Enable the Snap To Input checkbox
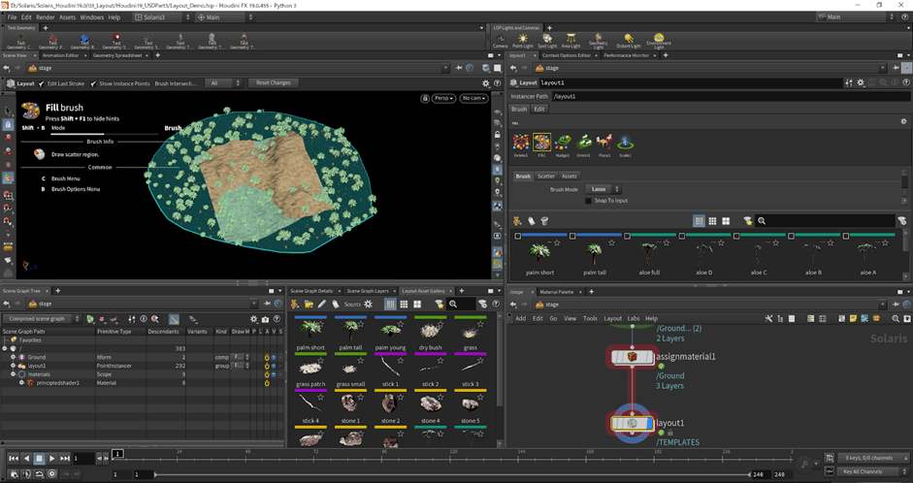 click(589, 201)
